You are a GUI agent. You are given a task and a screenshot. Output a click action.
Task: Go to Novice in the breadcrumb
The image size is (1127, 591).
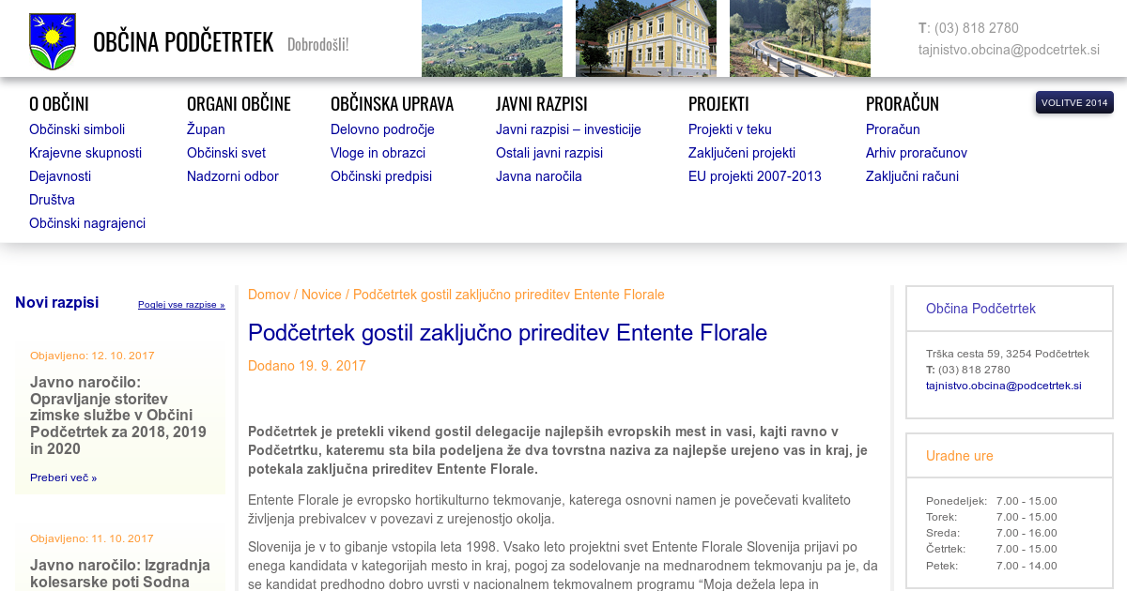point(321,295)
